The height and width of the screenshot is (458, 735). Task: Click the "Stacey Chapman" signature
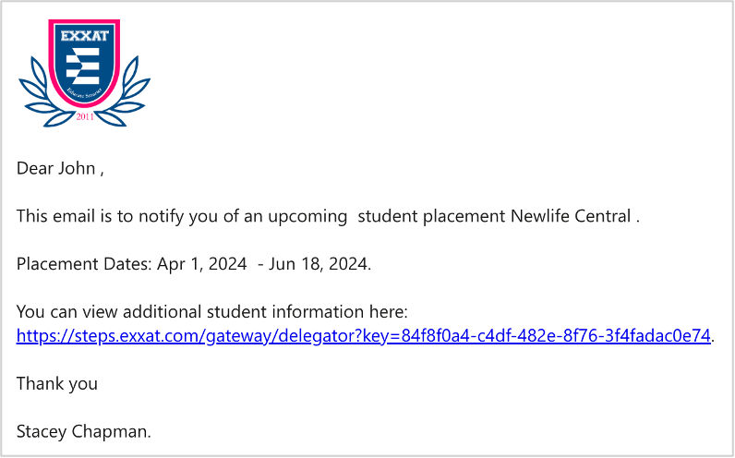81,430
